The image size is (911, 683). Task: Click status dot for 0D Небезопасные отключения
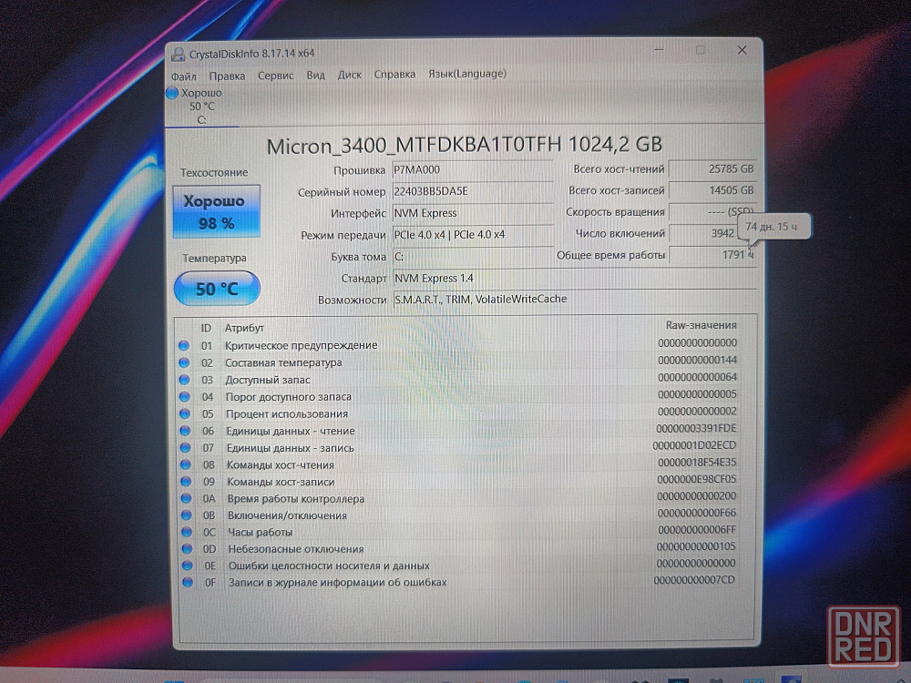(x=187, y=549)
